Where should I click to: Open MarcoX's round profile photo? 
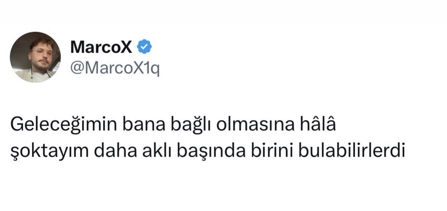pyautogui.click(x=36, y=57)
